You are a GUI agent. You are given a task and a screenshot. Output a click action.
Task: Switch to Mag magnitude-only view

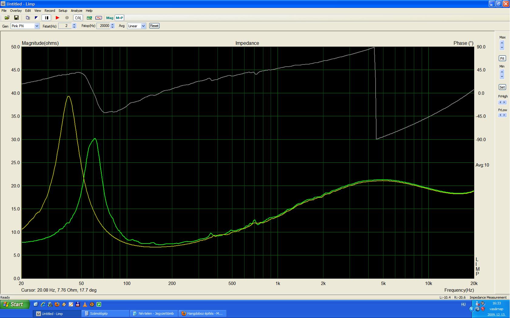point(110,18)
